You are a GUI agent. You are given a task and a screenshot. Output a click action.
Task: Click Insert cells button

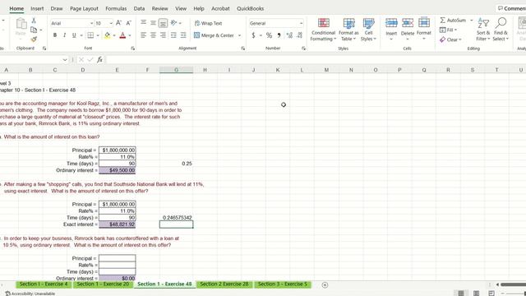[x=391, y=30]
